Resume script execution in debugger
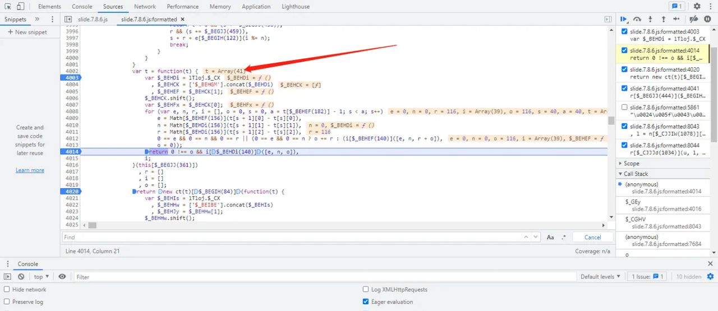The height and width of the screenshot is (311, 718). tap(624, 19)
